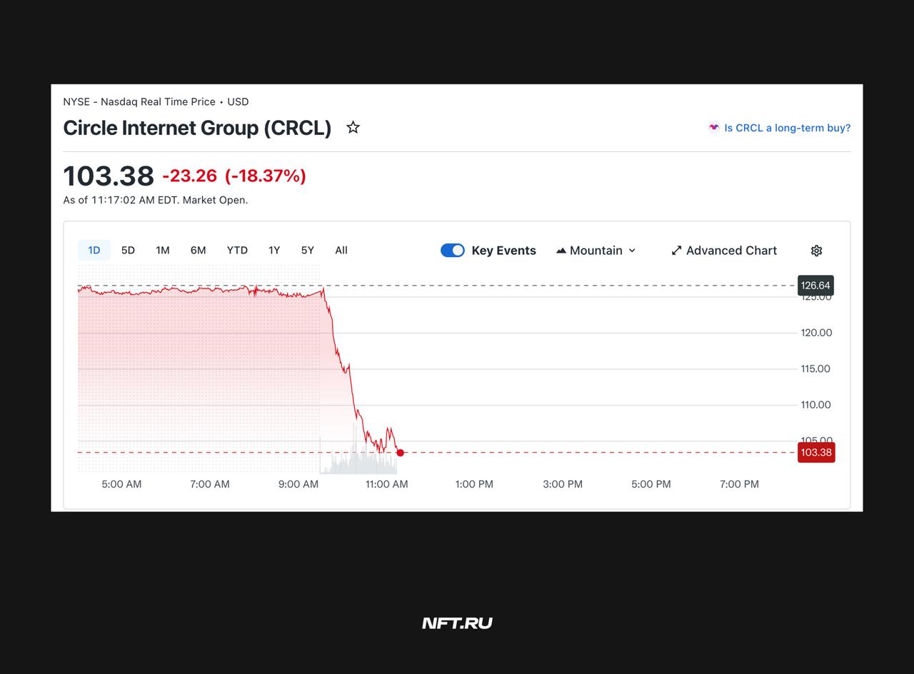Show the YTD time range
Viewport: 914px width, 674px height.
237,250
